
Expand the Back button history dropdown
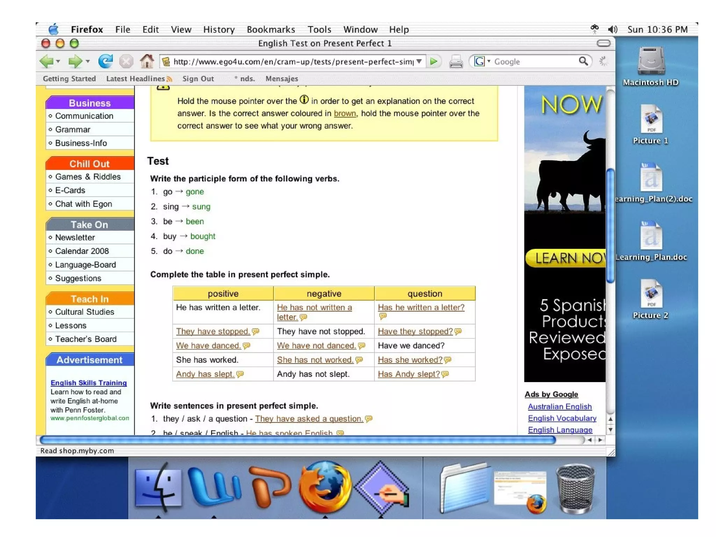coord(58,62)
